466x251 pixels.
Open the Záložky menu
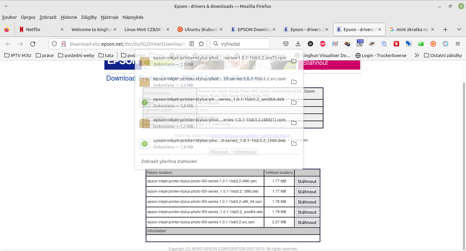(89, 17)
